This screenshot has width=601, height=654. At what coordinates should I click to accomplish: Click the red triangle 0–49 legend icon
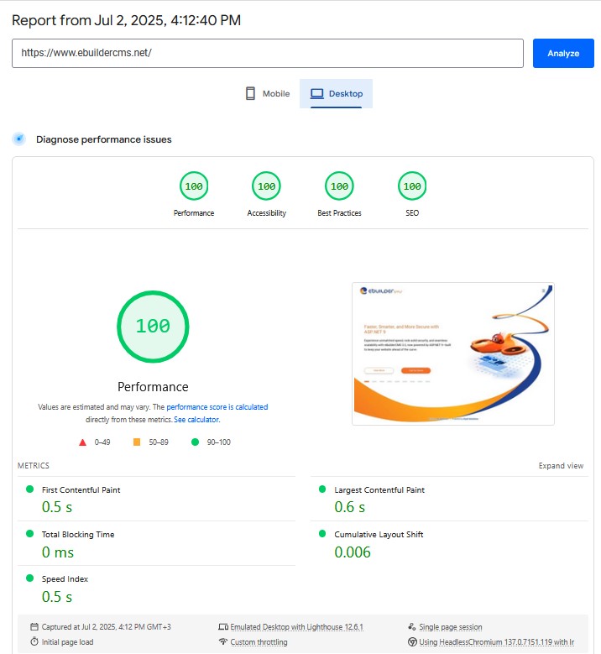pos(83,442)
